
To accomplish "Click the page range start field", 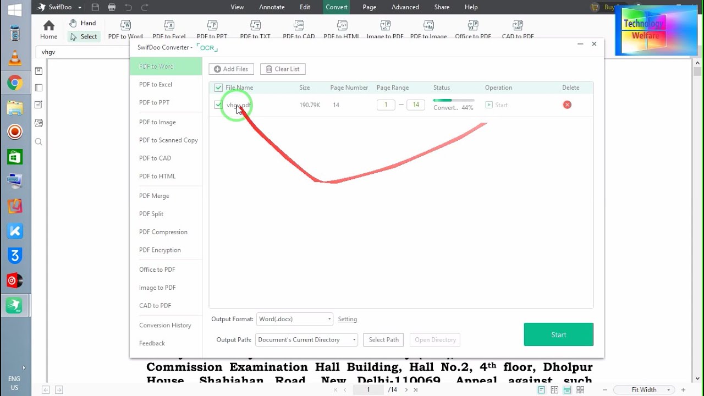I will (x=386, y=105).
